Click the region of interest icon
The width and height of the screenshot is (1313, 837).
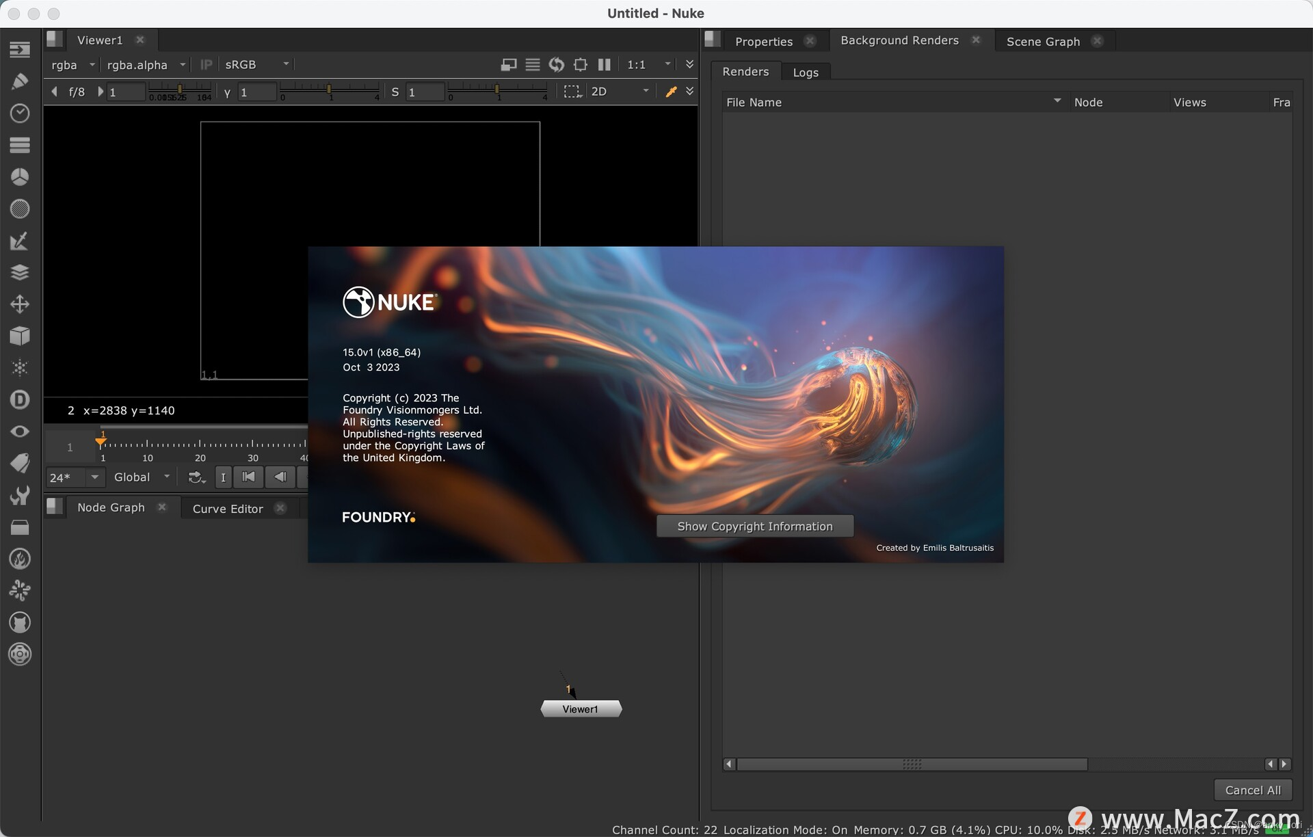[581, 65]
